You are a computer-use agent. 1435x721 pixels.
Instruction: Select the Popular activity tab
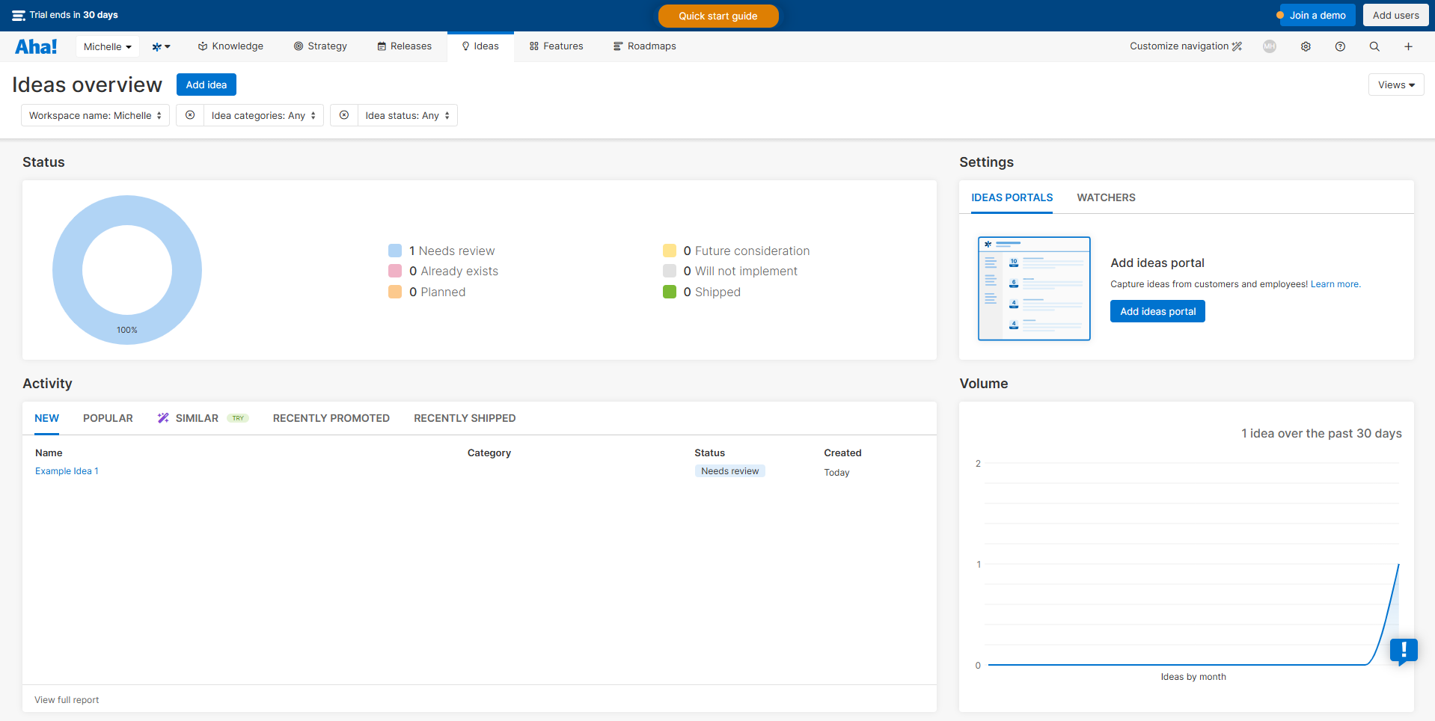(x=108, y=418)
